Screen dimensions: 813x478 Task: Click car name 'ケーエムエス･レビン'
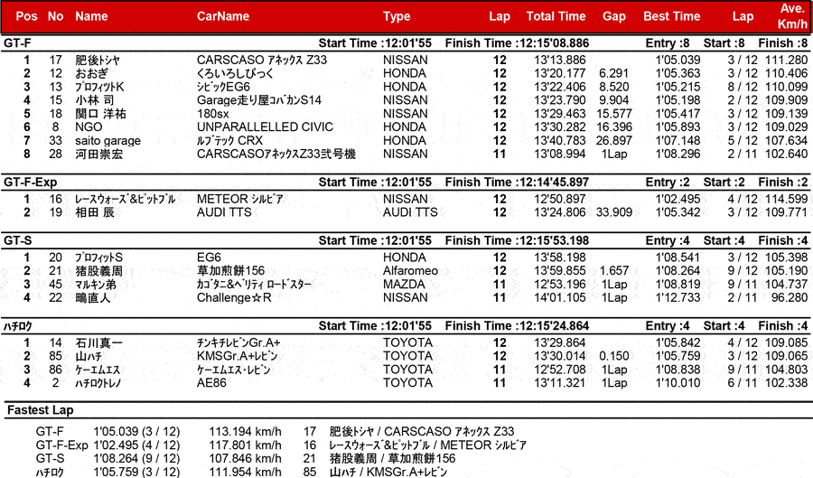[234, 370]
